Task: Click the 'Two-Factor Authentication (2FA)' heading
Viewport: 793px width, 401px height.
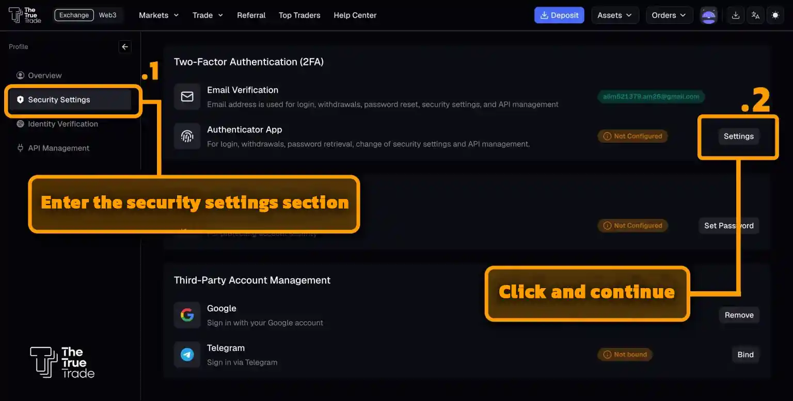Action: pos(249,62)
